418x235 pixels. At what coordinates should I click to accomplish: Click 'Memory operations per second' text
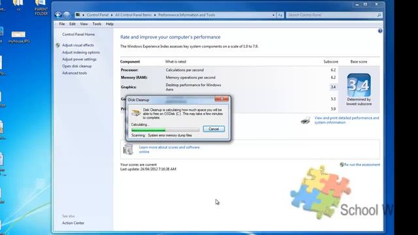(x=190, y=78)
